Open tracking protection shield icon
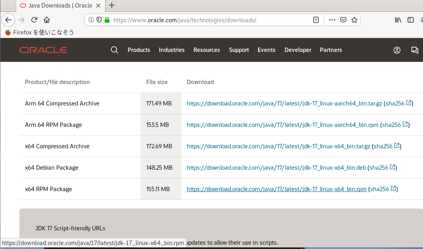The image size is (423, 249). pyautogui.click(x=99, y=20)
